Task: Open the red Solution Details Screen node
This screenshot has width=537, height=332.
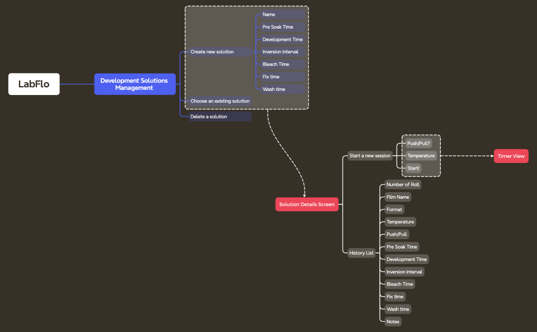Action: point(307,204)
